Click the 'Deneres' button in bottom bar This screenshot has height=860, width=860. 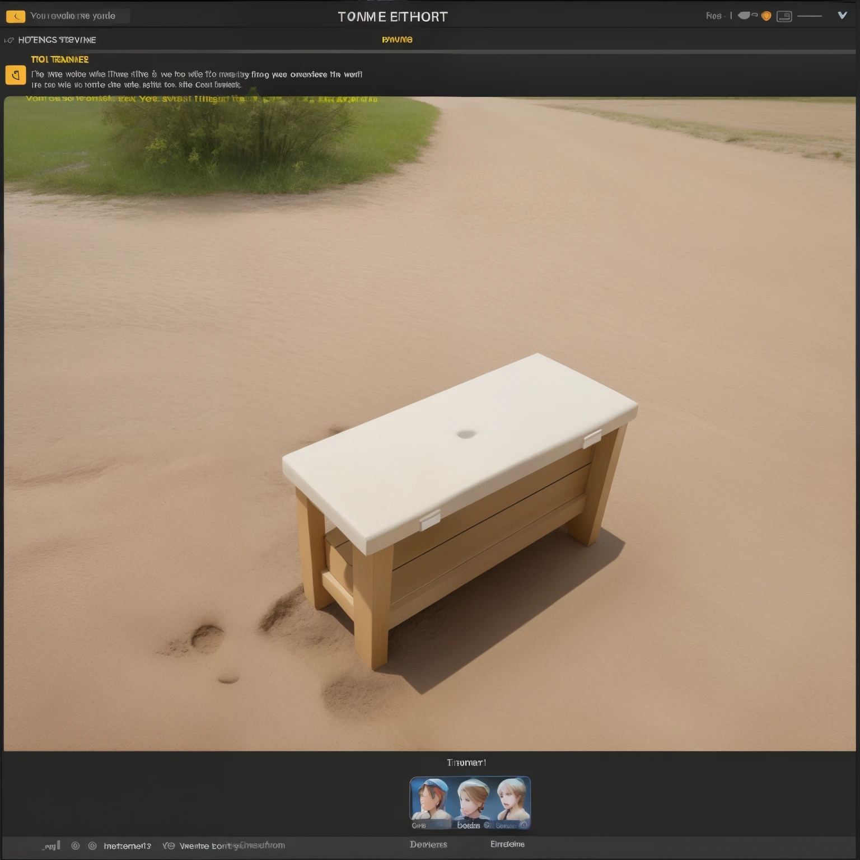428,844
